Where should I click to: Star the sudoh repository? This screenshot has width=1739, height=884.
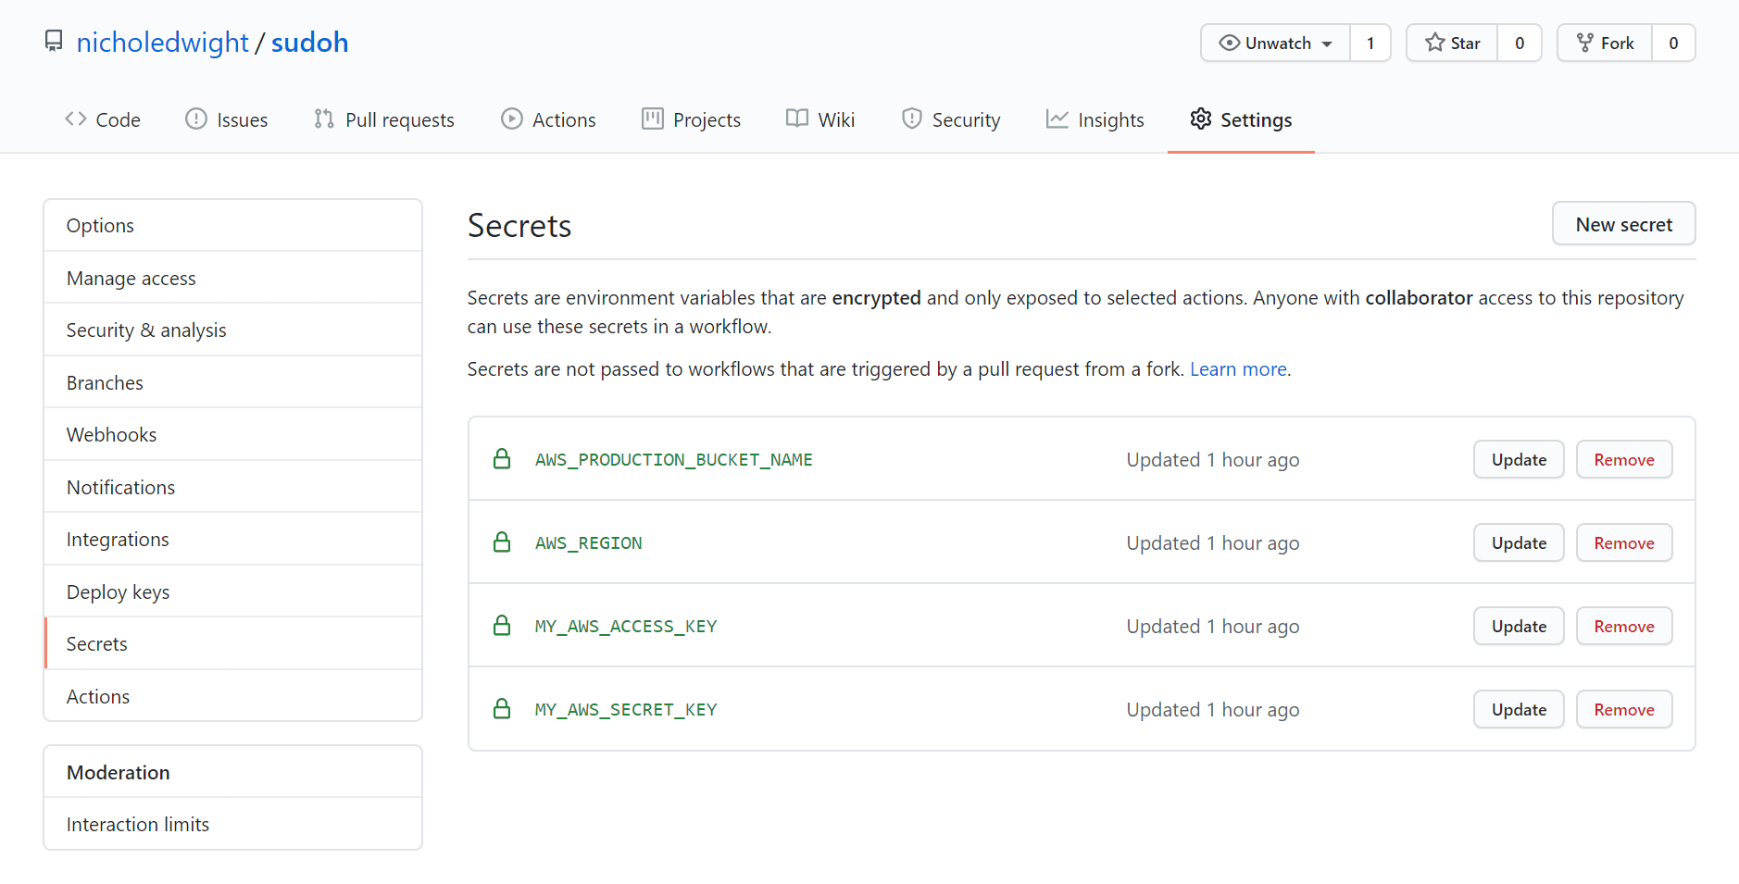pos(1453,44)
